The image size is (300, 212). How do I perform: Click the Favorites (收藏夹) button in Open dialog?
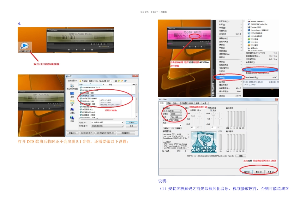pos(73,133)
